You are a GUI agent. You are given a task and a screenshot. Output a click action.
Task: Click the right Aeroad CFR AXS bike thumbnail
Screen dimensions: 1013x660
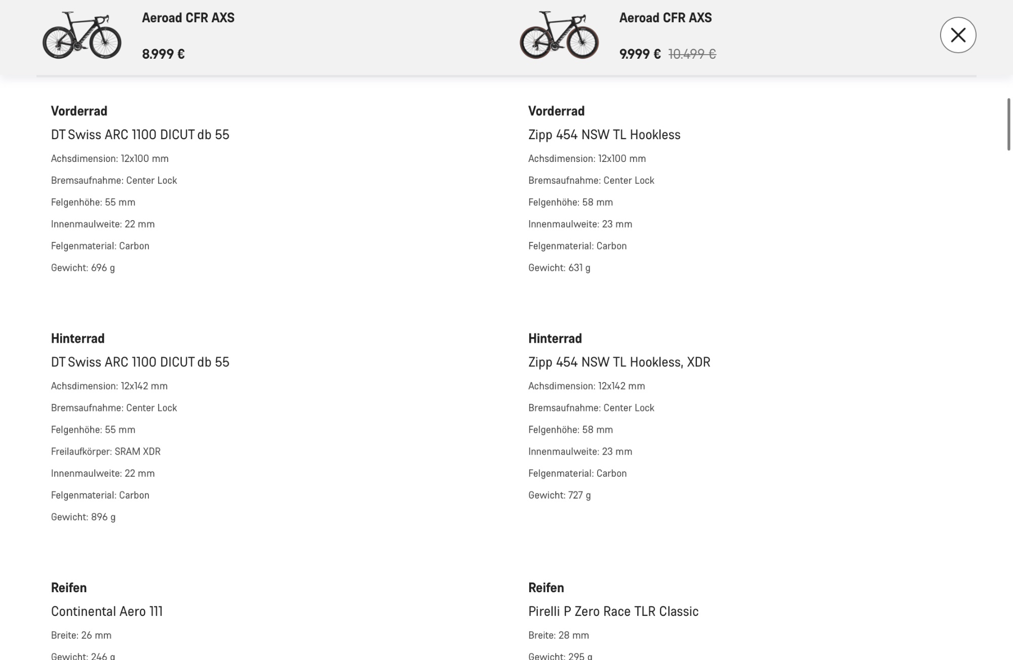click(x=559, y=35)
